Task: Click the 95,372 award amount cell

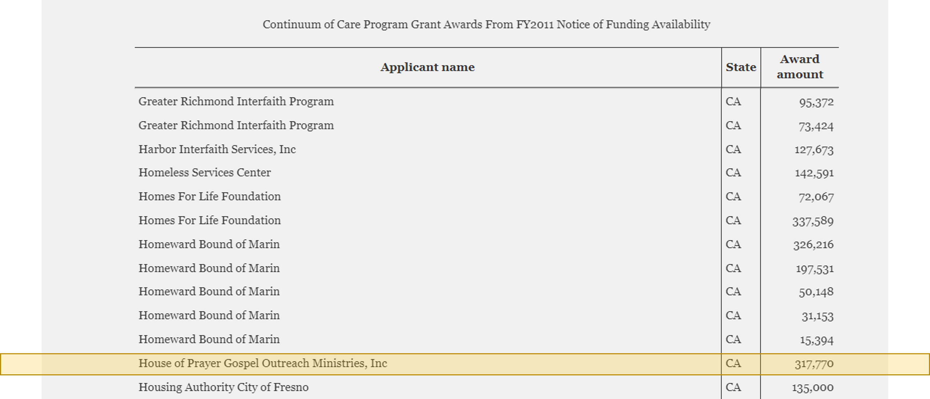Action: (816, 103)
